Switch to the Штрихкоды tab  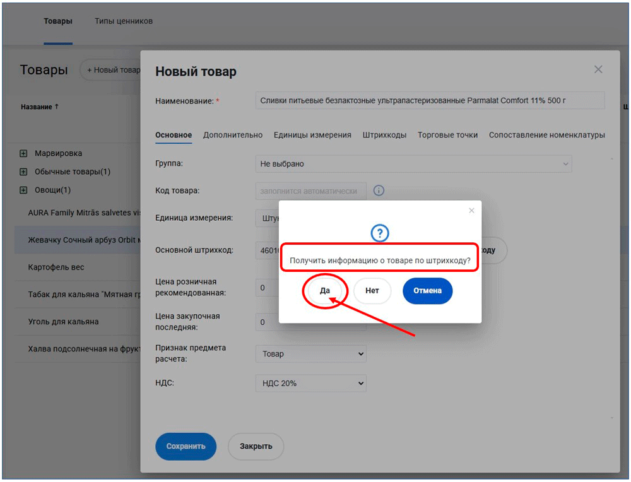click(384, 135)
